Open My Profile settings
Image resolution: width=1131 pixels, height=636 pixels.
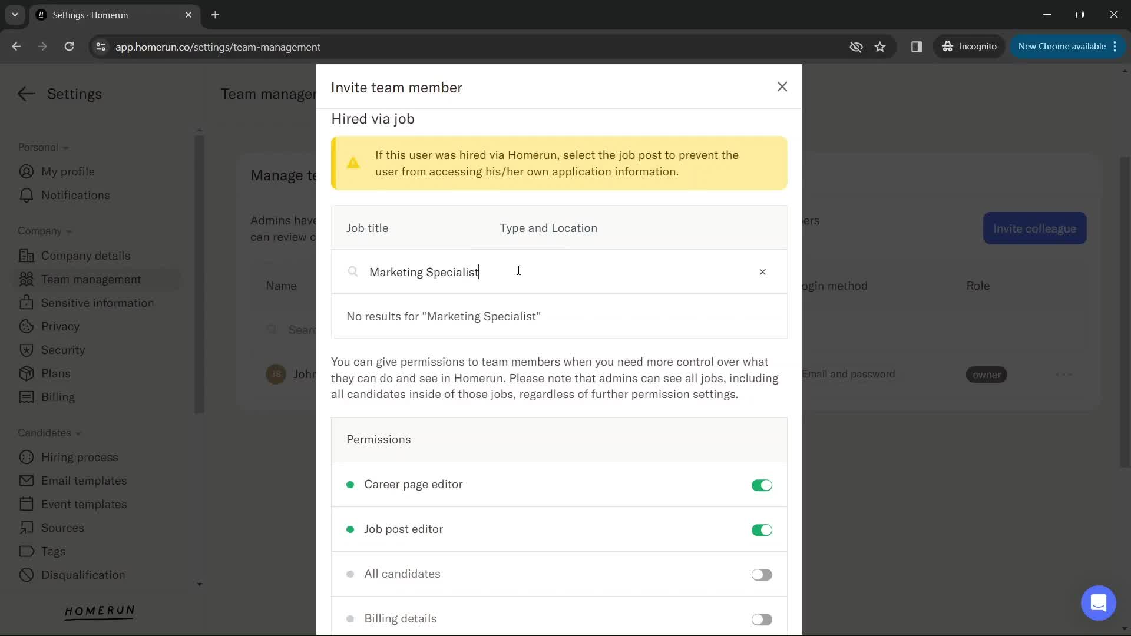tap(68, 171)
